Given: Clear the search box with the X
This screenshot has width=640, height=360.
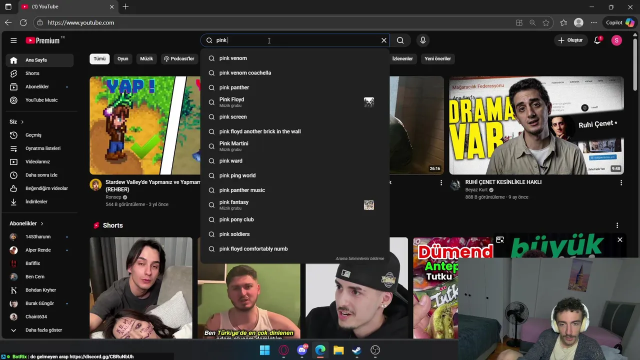Looking at the screenshot, I should coord(384,40).
